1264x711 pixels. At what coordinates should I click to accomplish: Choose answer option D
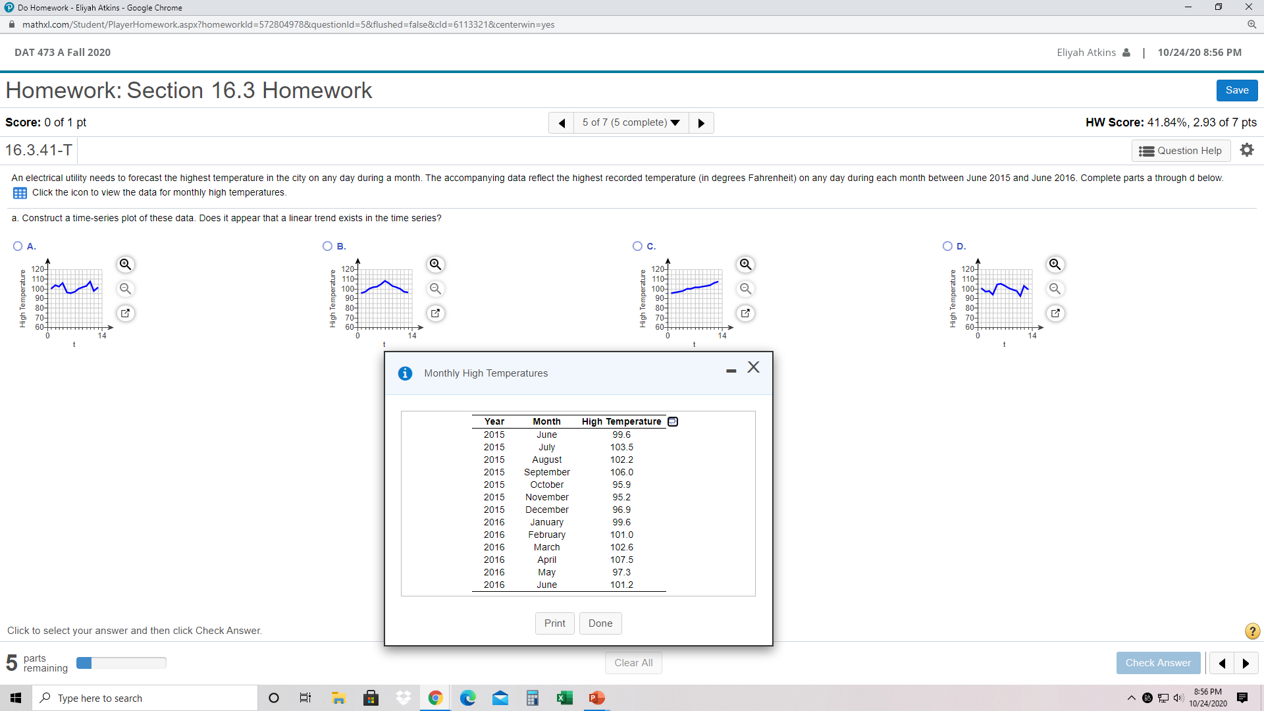(x=947, y=246)
